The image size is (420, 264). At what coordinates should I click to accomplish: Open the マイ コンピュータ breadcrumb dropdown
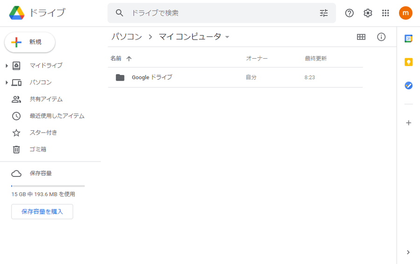227,37
